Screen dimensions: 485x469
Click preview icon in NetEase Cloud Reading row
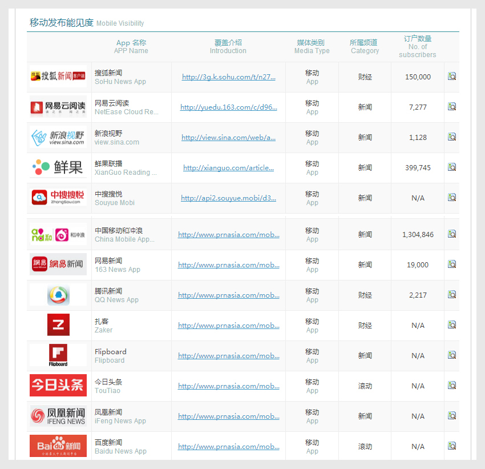(452, 106)
